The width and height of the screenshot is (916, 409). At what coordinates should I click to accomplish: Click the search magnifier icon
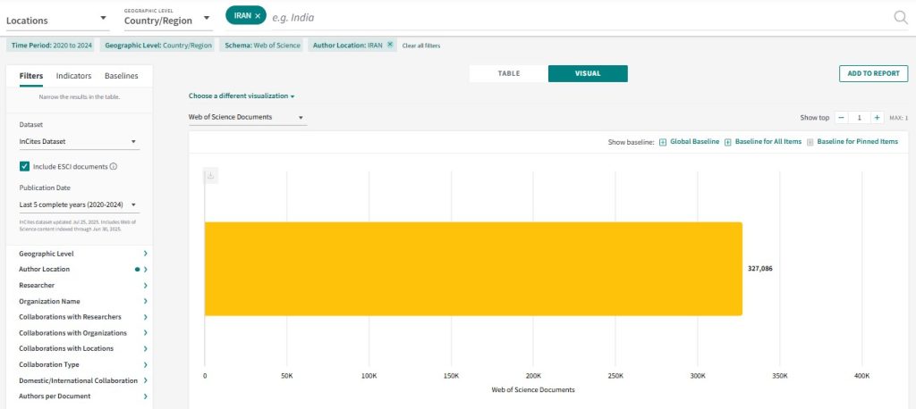[900, 17]
